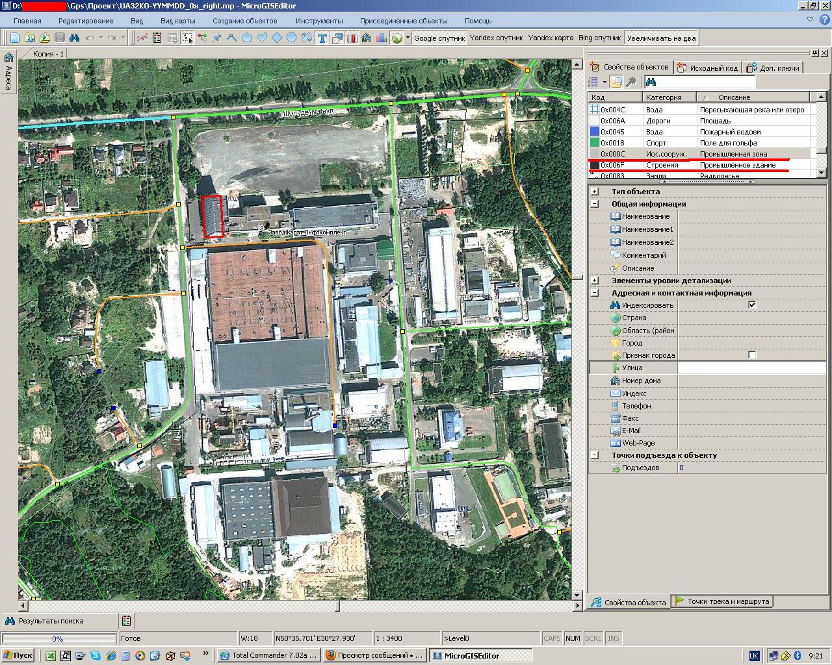
Task: Click the Улица input field
Action: (751, 368)
